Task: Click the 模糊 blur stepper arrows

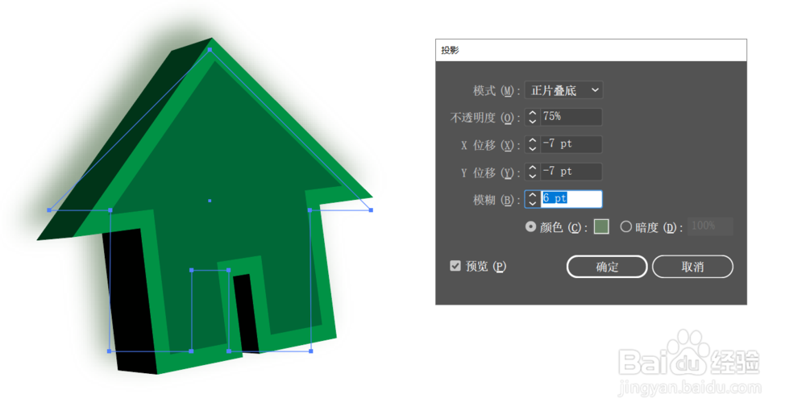Action: [533, 199]
